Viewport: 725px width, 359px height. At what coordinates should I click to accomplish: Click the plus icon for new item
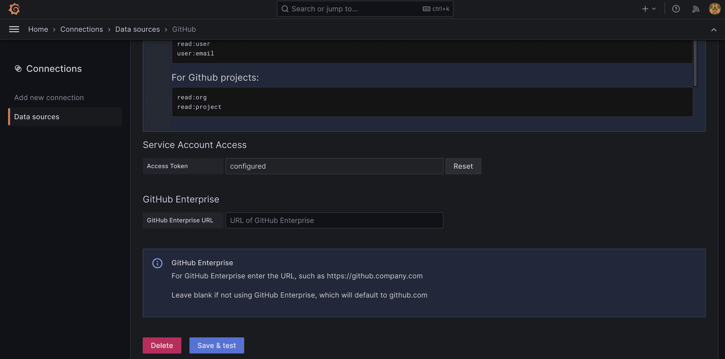tap(645, 9)
